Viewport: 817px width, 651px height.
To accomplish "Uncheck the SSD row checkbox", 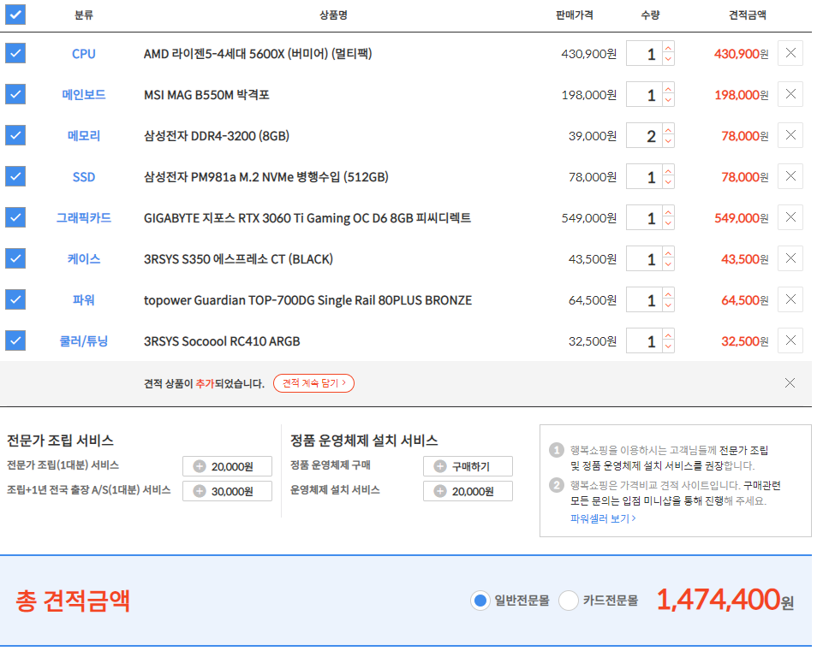I will click(x=15, y=176).
